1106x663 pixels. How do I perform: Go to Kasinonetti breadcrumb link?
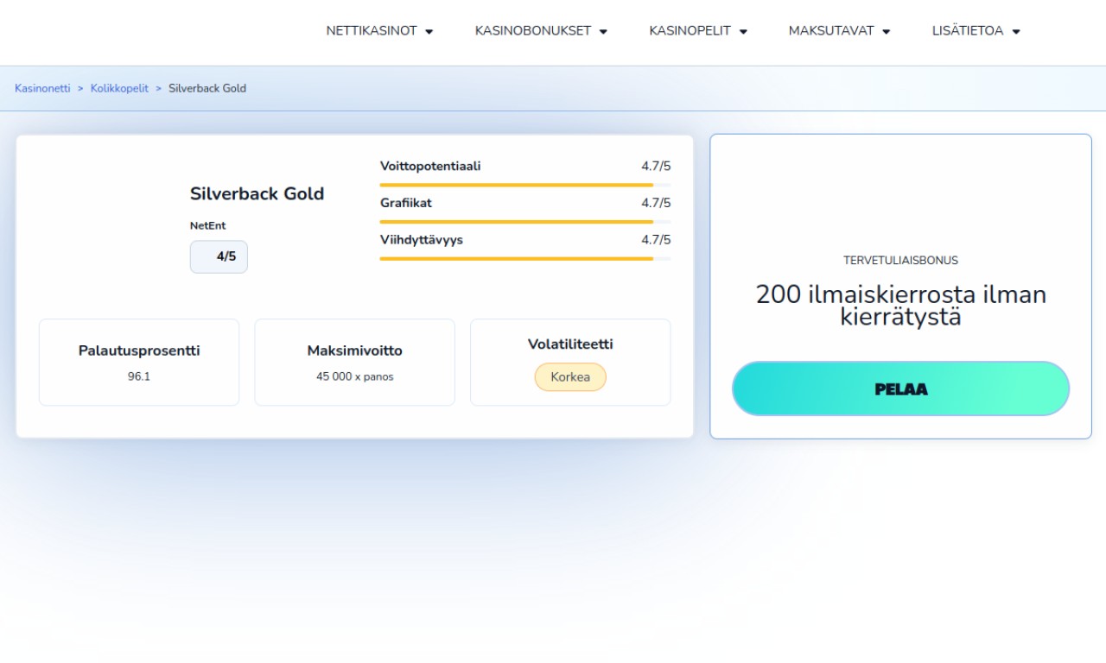42,88
